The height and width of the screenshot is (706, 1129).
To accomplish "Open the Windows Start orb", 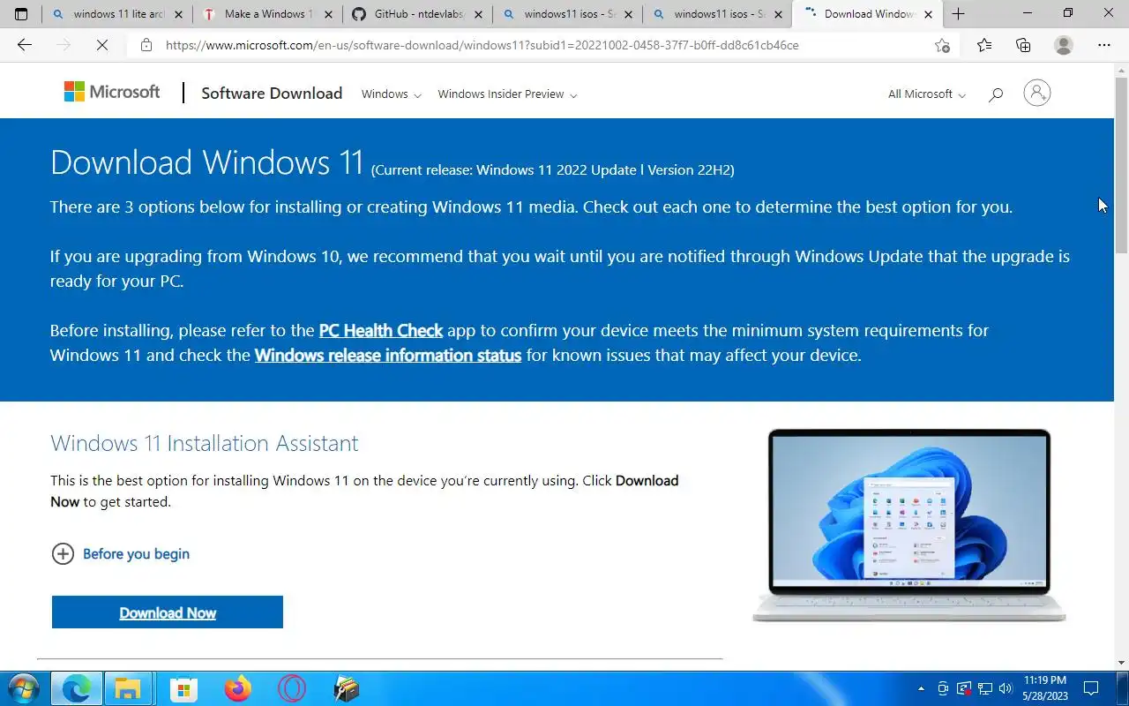I will pyautogui.click(x=23, y=688).
